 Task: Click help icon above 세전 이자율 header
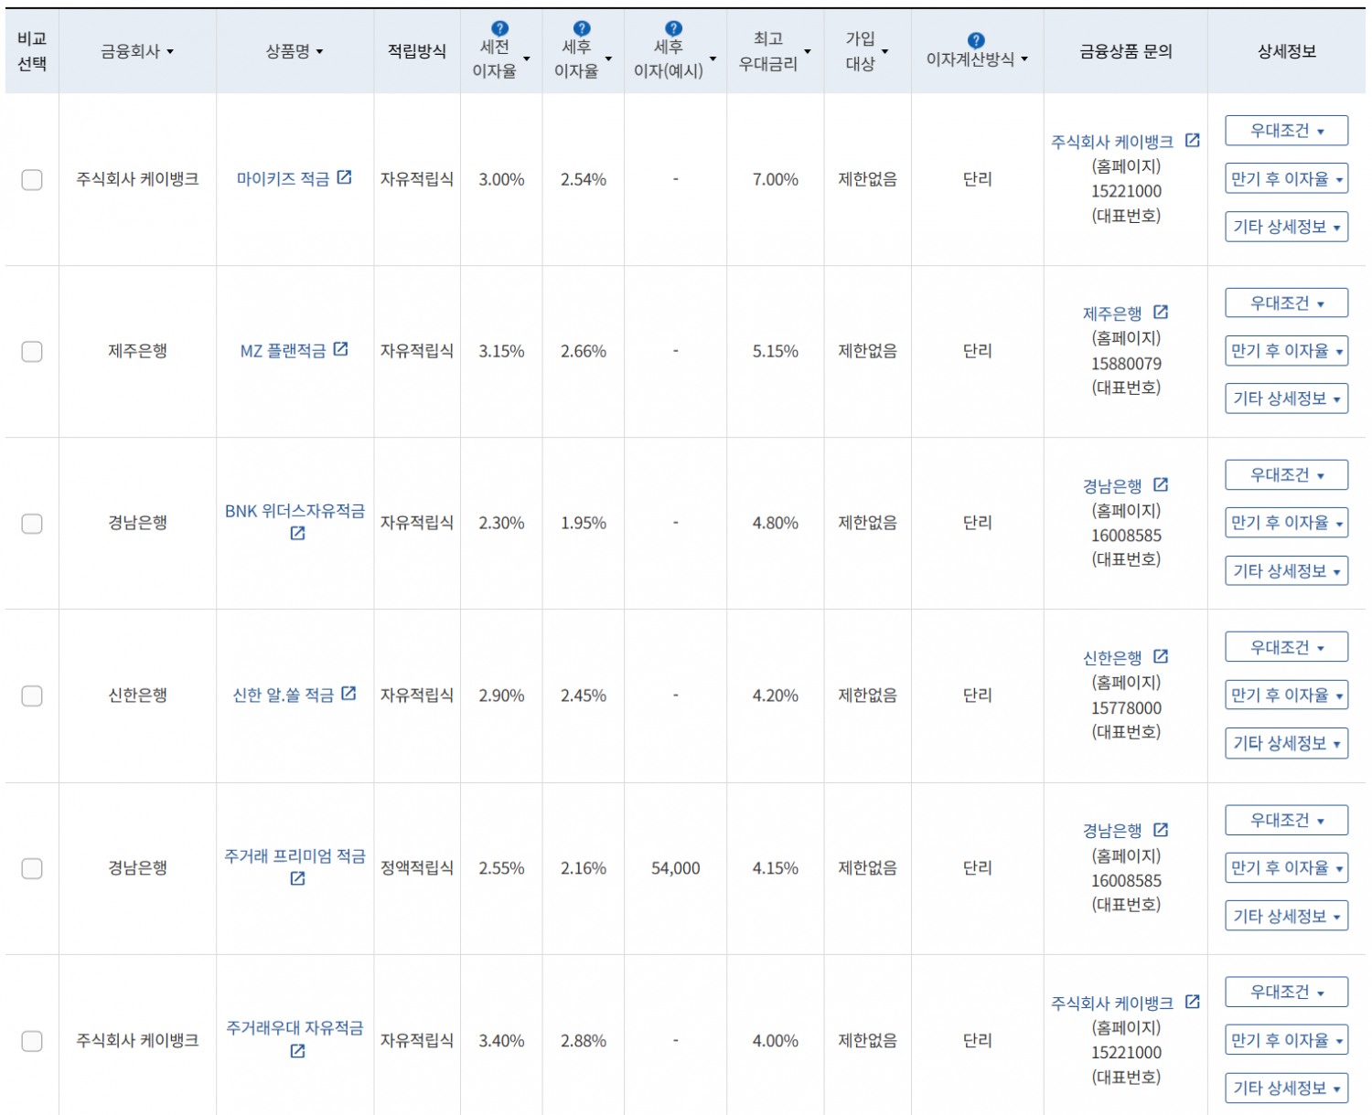(x=499, y=28)
